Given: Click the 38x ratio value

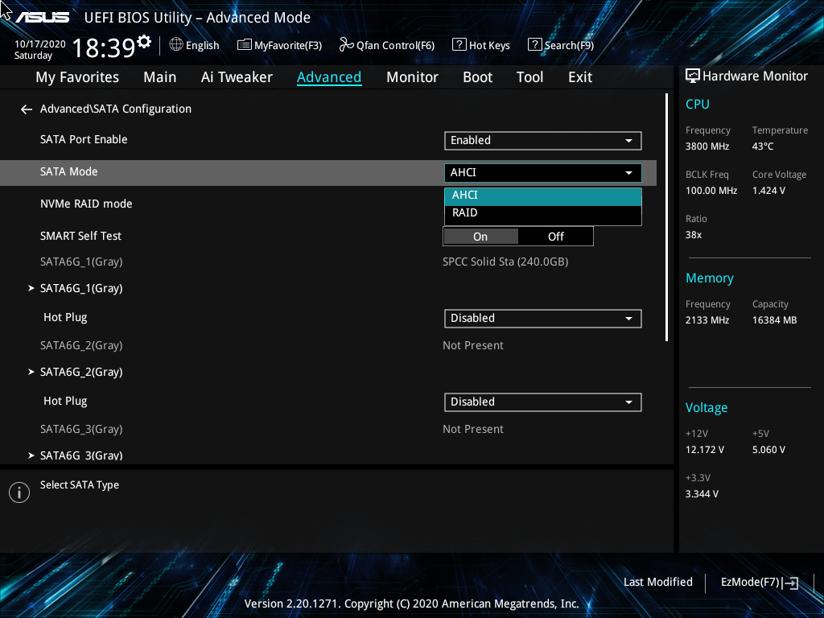Looking at the screenshot, I should click(694, 235).
